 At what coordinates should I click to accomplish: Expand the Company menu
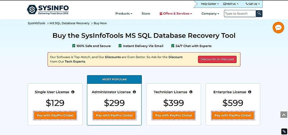(x=210, y=13)
